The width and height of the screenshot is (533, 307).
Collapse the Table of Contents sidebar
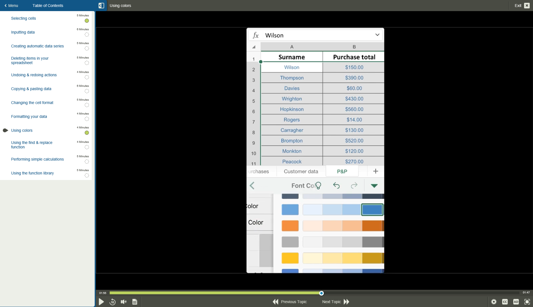tap(101, 5)
